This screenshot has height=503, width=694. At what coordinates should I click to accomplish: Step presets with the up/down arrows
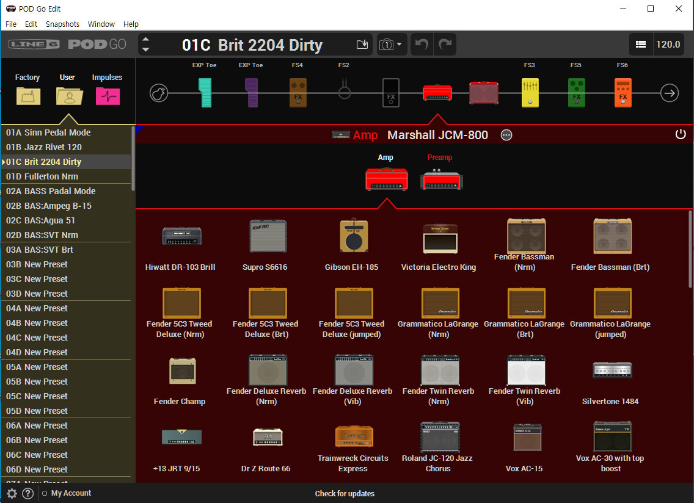[x=145, y=44]
